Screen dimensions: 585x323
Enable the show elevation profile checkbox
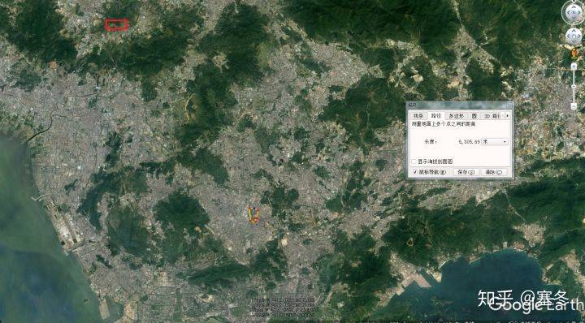pos(414,161)
